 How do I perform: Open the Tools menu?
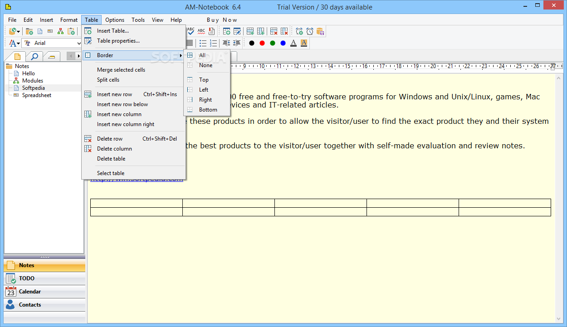point(138,20)
